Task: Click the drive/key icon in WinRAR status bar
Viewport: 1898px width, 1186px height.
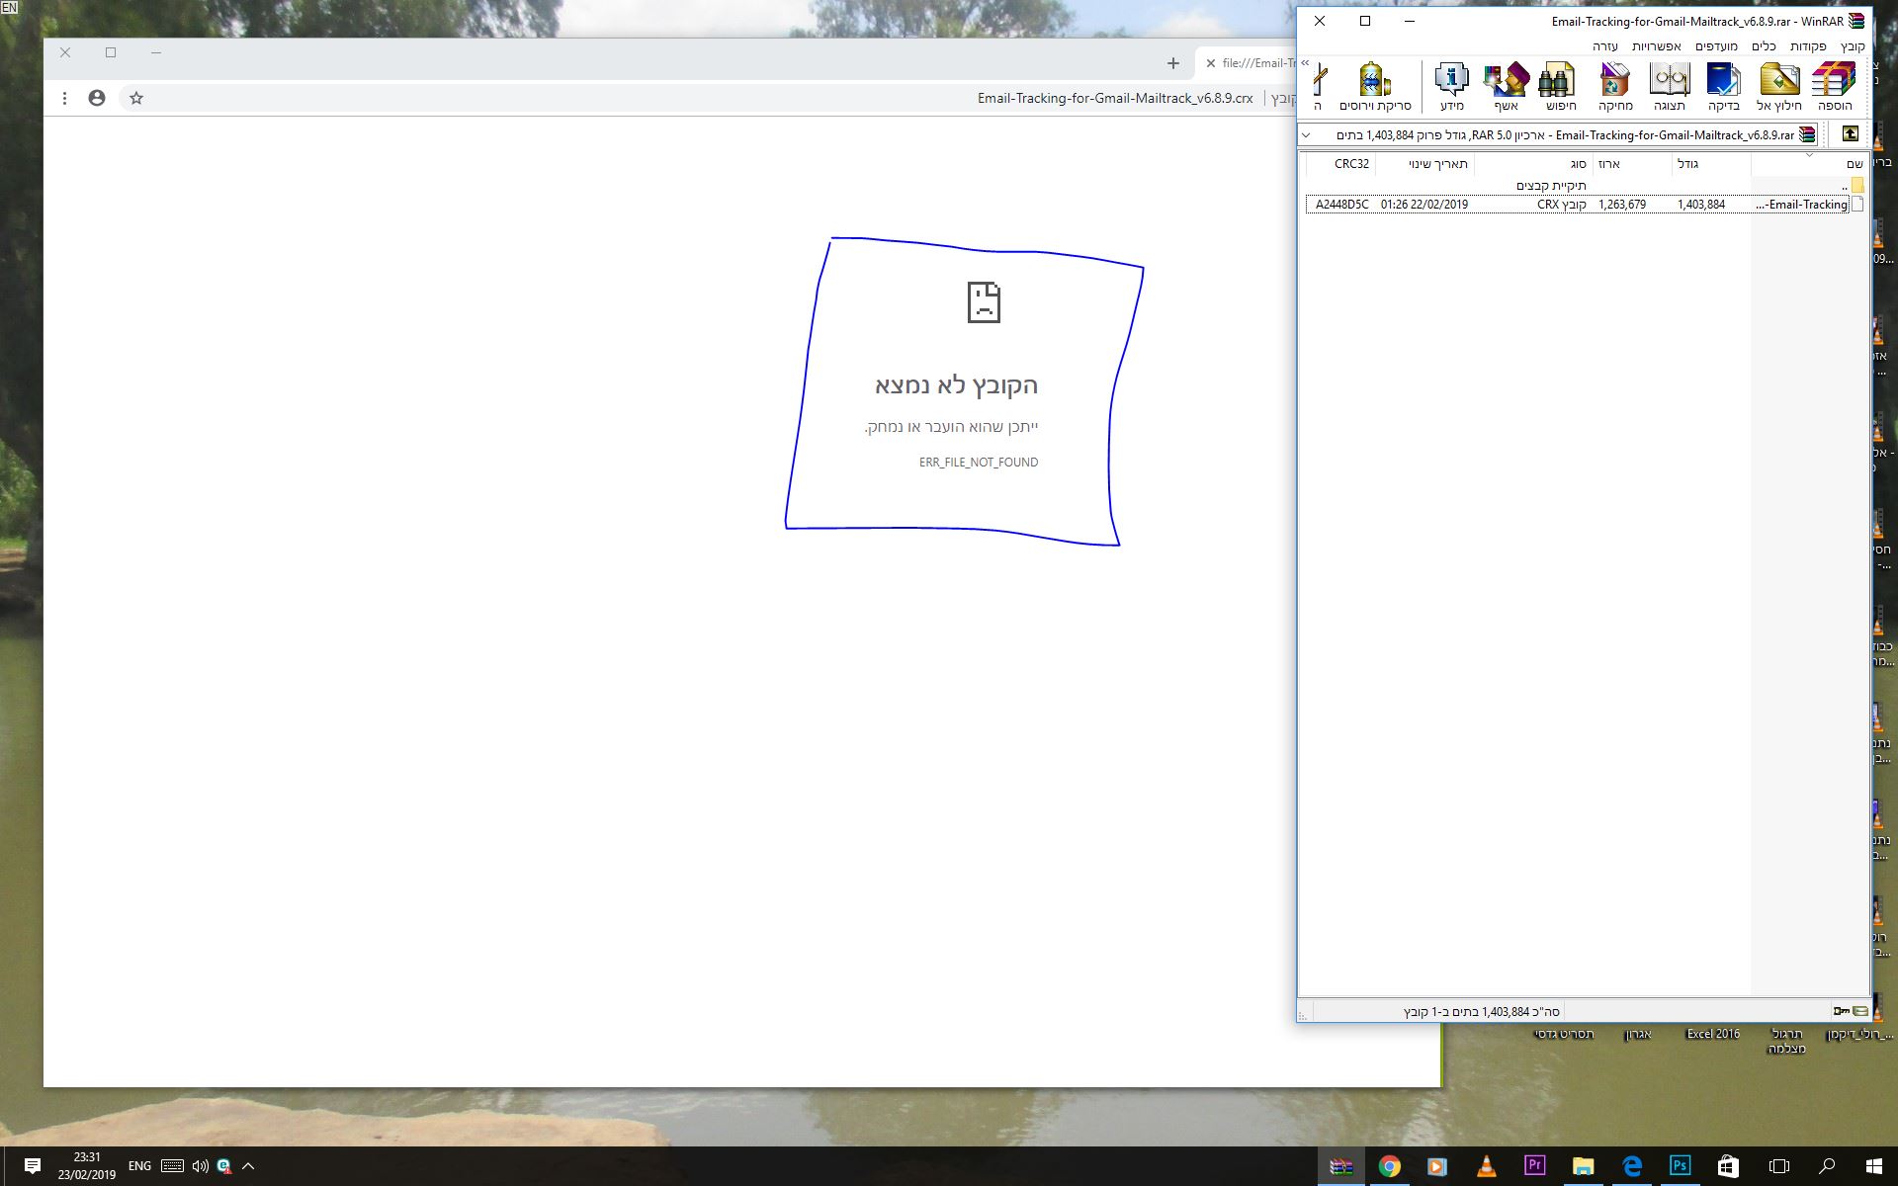Action: pos(1851,1011)
